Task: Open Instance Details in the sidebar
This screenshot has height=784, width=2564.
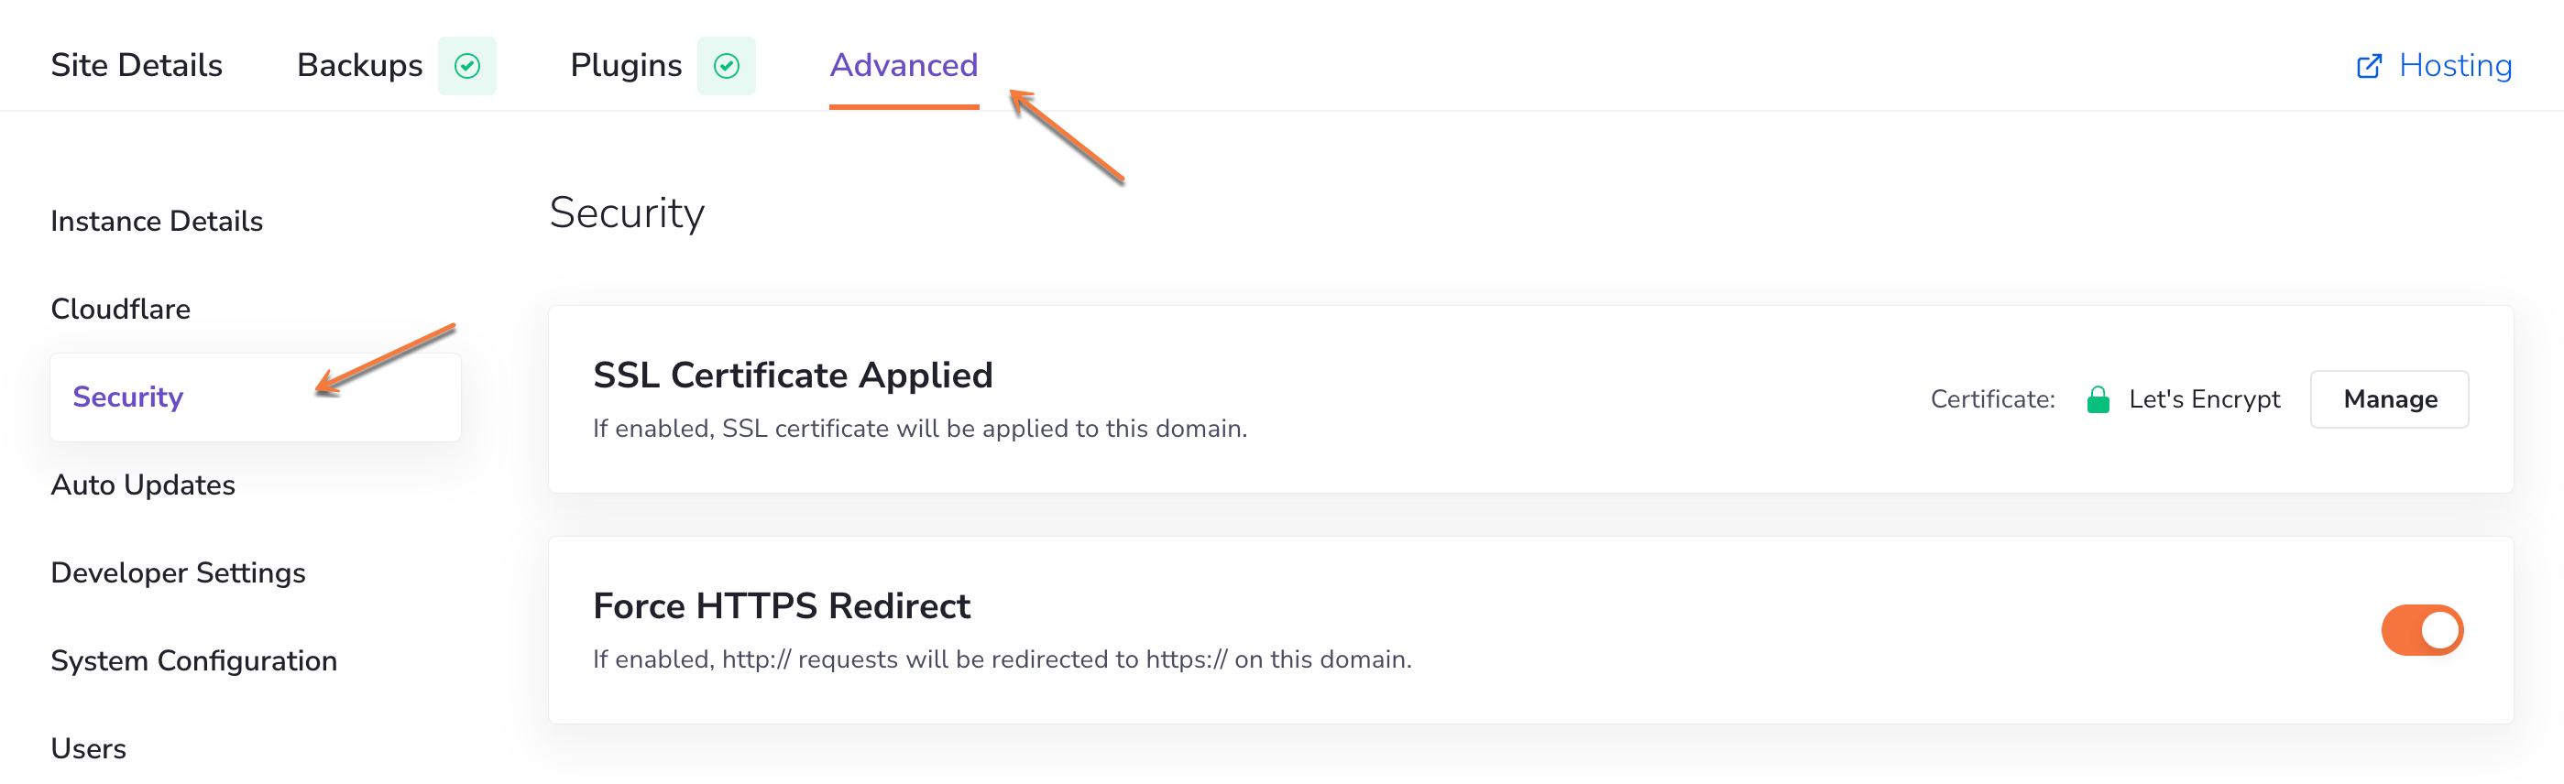Action: (x=157, y=221)
